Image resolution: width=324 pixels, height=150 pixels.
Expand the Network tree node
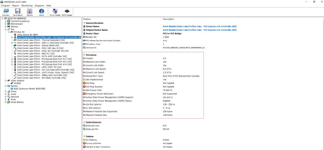click(6, 97)
